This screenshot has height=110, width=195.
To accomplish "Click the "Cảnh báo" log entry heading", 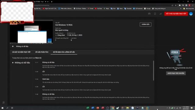I will [46, 79].
